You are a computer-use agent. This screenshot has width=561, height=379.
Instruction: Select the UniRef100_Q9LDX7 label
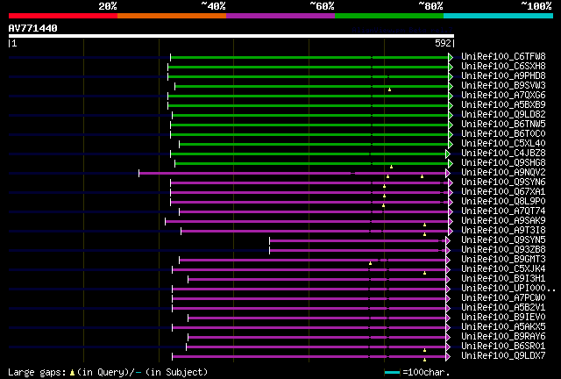(x=503, y=356)
